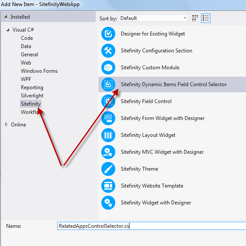Select Sitefinity Theme template text
This screenshot has width=246, height=246.
click(139, 169)
